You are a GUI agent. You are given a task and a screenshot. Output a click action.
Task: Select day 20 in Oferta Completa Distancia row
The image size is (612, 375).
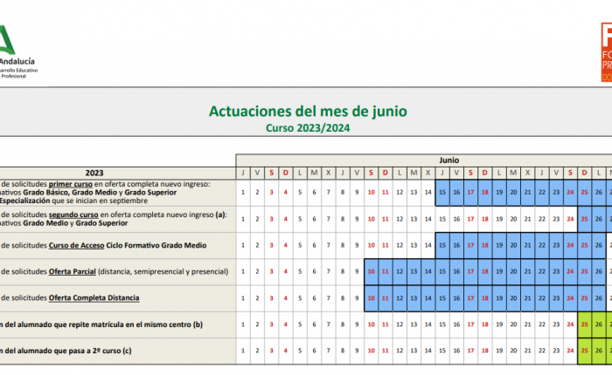point(513,298)
